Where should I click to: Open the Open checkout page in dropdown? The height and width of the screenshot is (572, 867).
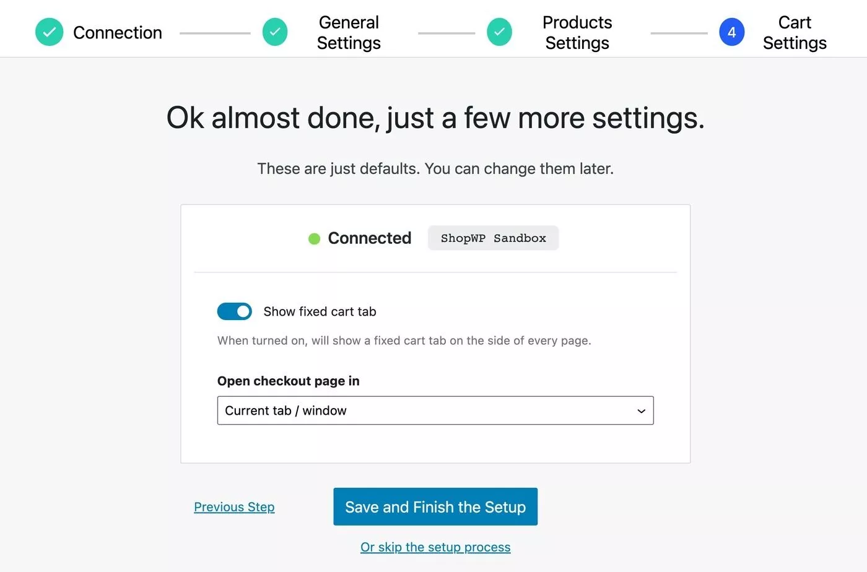click(435, 410)
